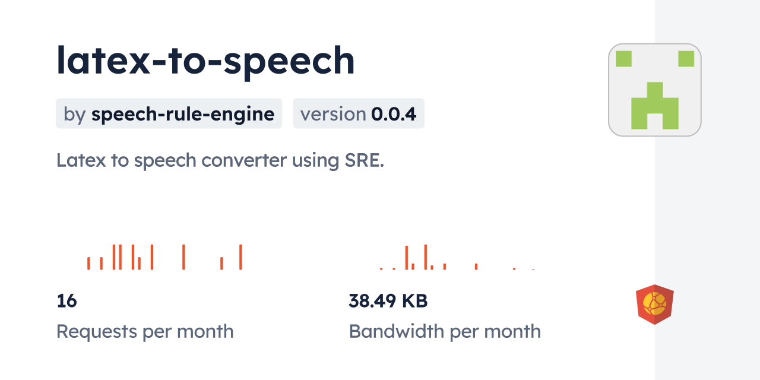Click the version 0.0.4 badge
The width and height of the screenshot is (760, 380).
tap(359, 113)
